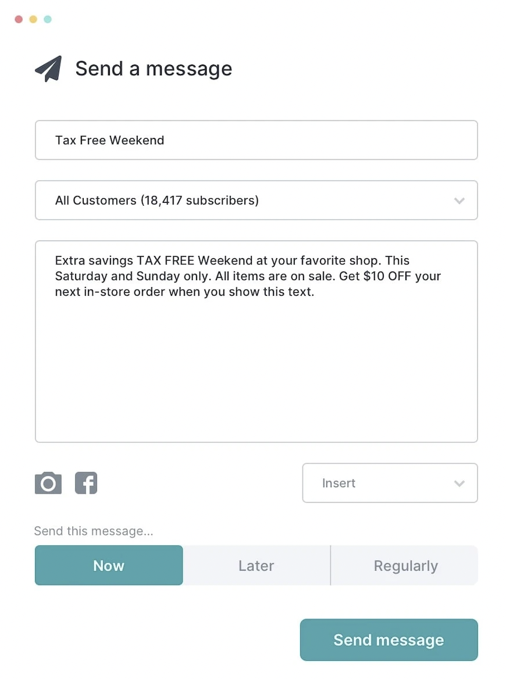Click inside the message text area
The height and width of the screenshot is (679, 506).
pyautogui.click(x=256, y=340)
